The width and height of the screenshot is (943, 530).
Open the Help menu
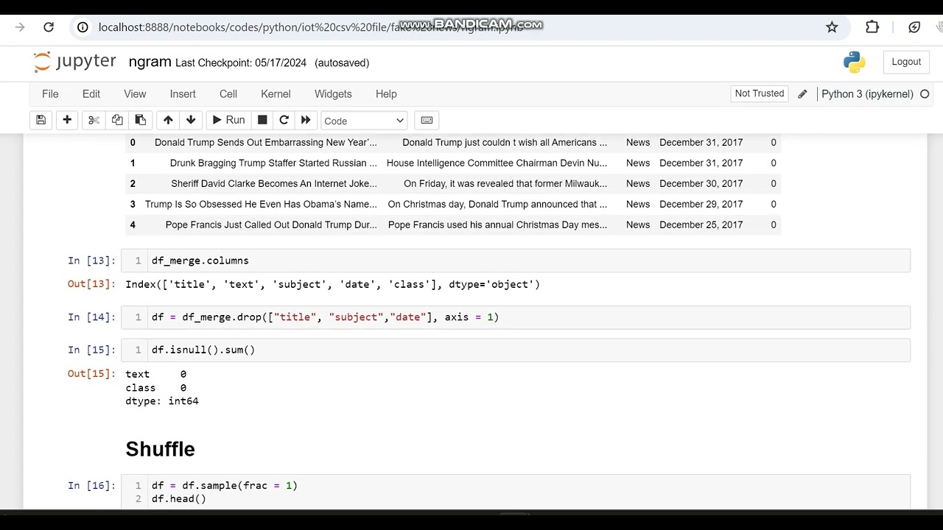pyautogui.click(x=386, y=93)
